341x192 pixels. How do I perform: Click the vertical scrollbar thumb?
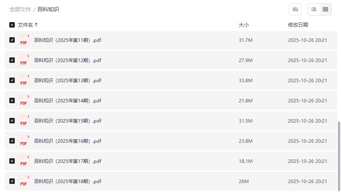339,155
